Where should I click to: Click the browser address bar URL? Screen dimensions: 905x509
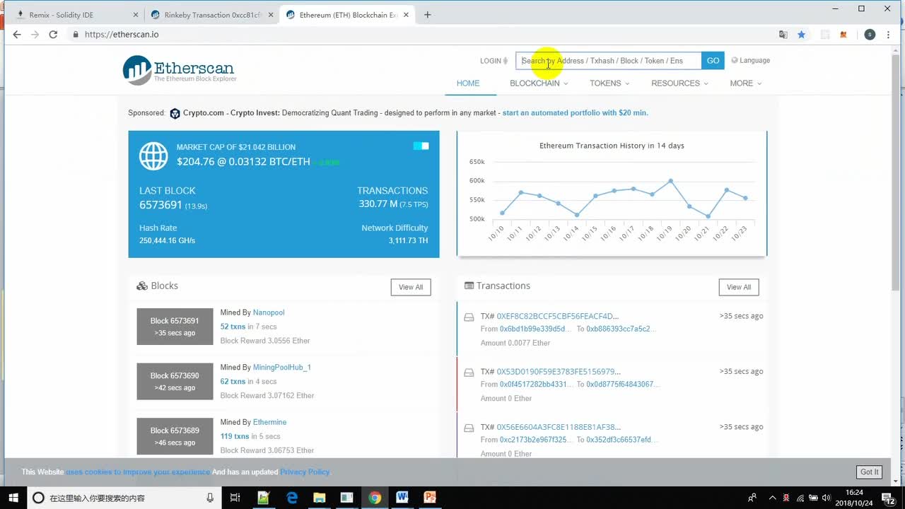point(122,34)
